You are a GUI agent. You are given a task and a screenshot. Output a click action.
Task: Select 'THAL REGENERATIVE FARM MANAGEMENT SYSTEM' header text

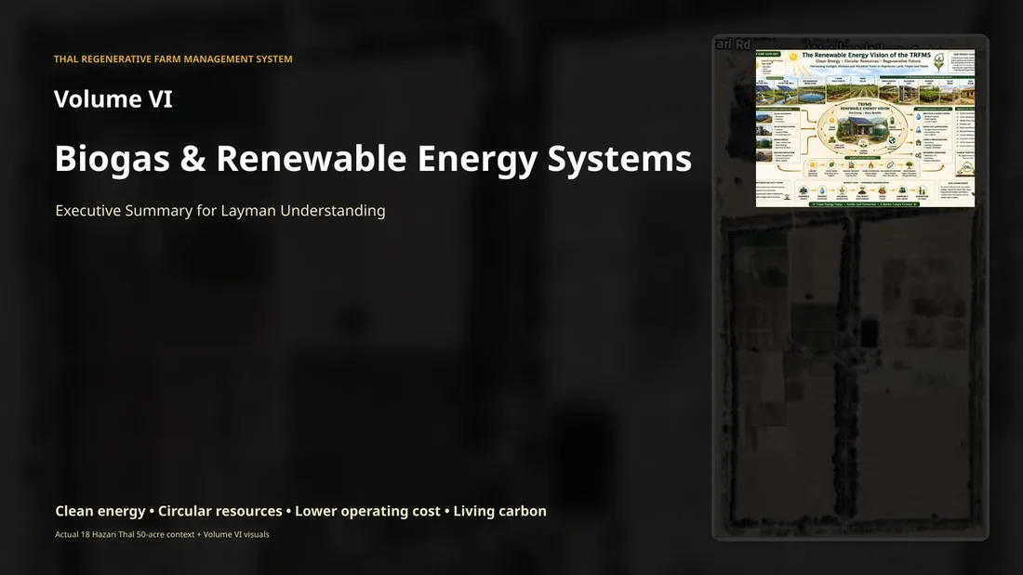(173, 59)
